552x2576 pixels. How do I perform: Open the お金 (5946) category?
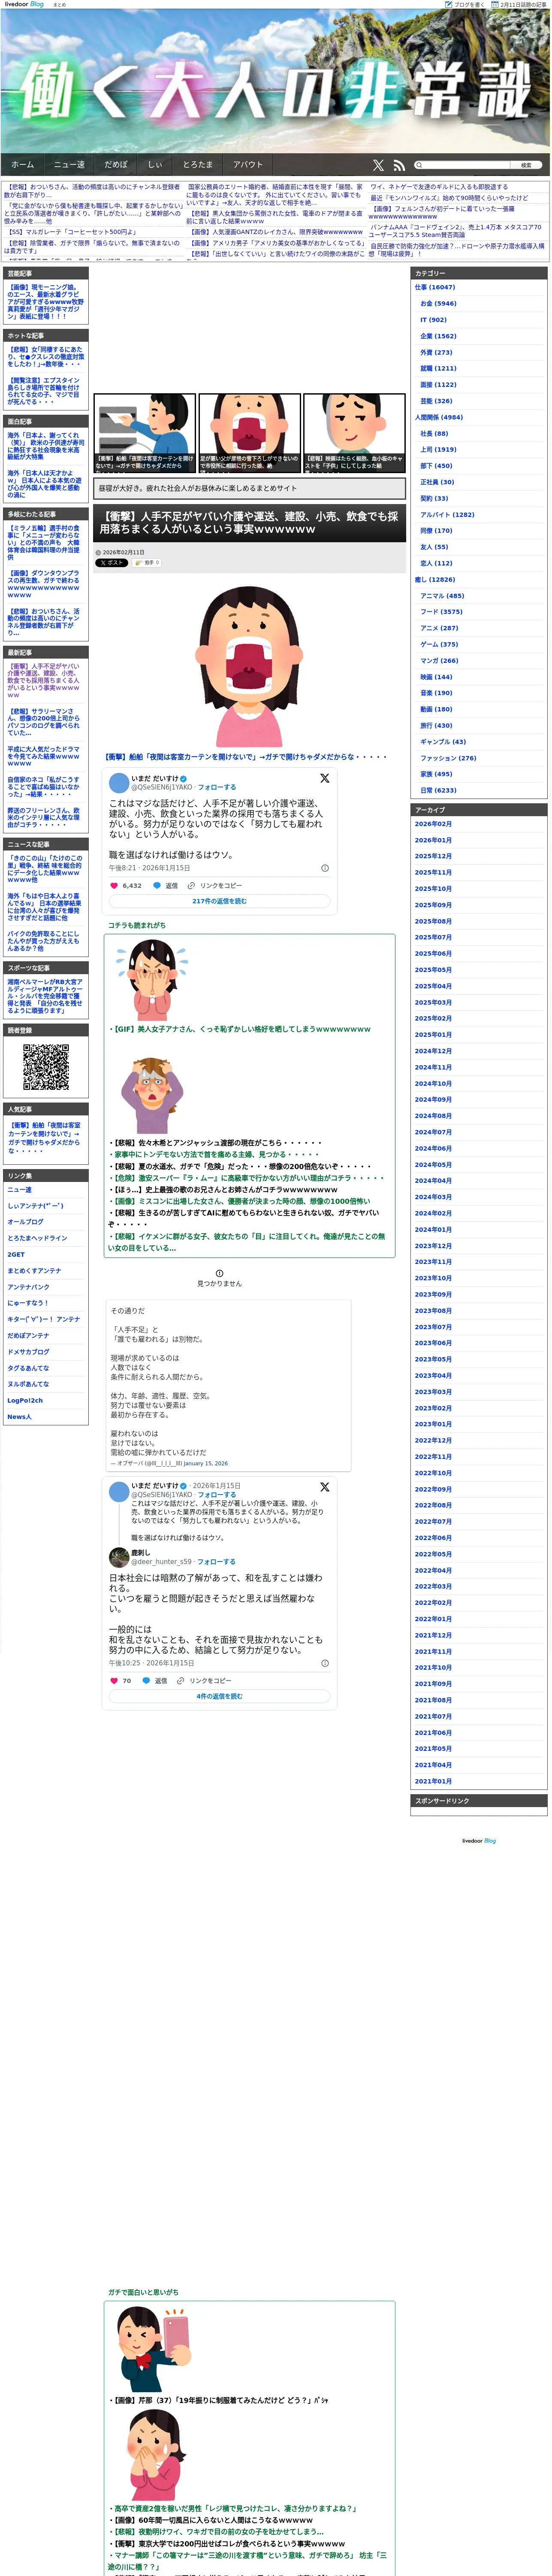pos(438,303)
